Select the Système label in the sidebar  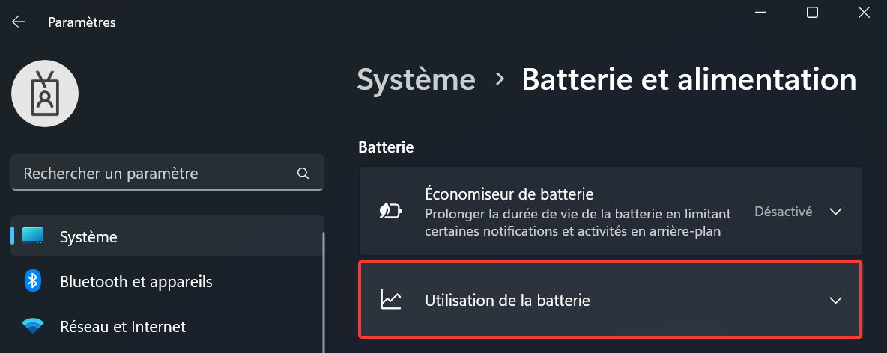coord(89,236)
